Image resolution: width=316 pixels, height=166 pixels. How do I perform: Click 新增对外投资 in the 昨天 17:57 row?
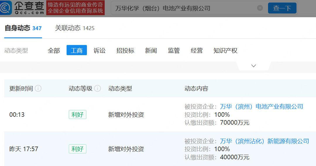pos(126,149)
